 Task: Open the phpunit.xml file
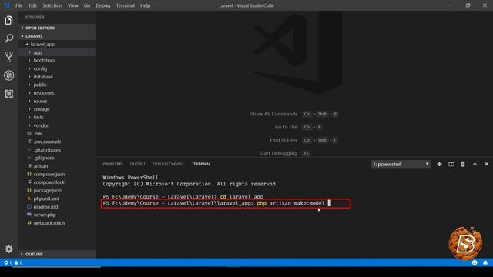tap(57, 199)
